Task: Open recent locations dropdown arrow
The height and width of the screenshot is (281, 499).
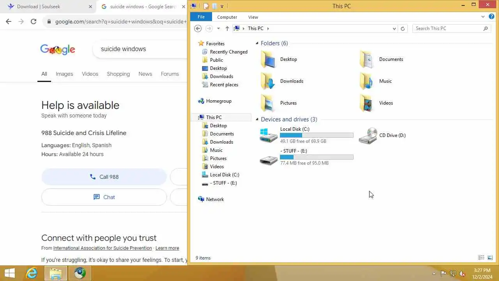Action: coord(218,28)
